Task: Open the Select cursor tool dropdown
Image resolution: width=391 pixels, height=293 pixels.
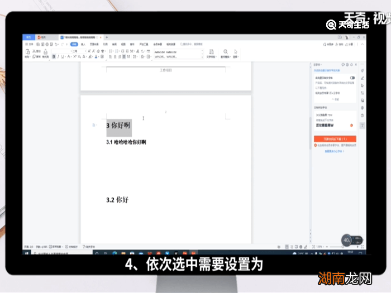Action: point(236,54)
